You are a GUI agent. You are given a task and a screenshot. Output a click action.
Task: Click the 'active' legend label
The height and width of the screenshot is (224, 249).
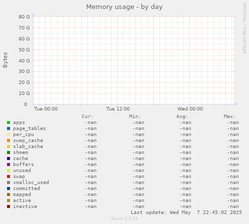[22, 200]
